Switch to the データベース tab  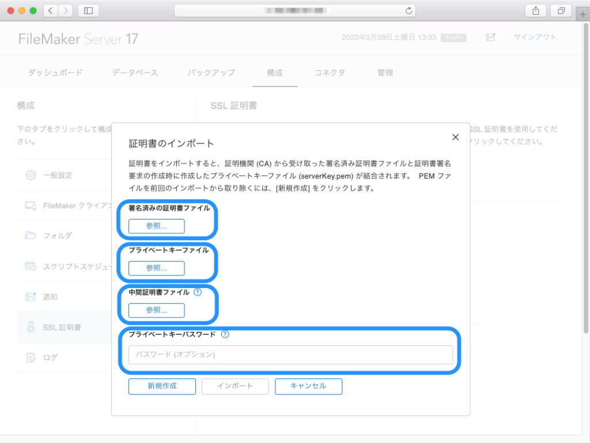pyautogui.click(x=135, y=73)
